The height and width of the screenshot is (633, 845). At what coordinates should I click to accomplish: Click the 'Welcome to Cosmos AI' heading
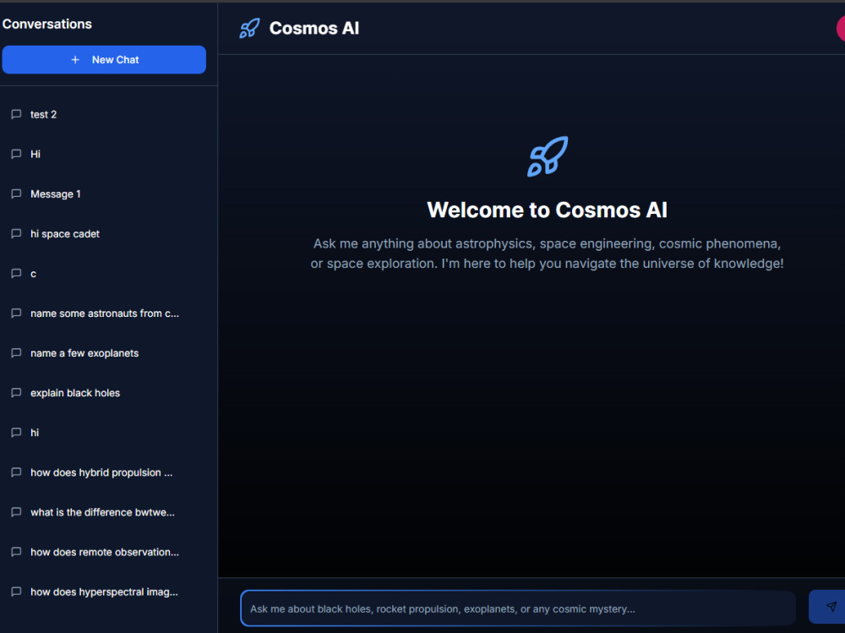(547, 210)
